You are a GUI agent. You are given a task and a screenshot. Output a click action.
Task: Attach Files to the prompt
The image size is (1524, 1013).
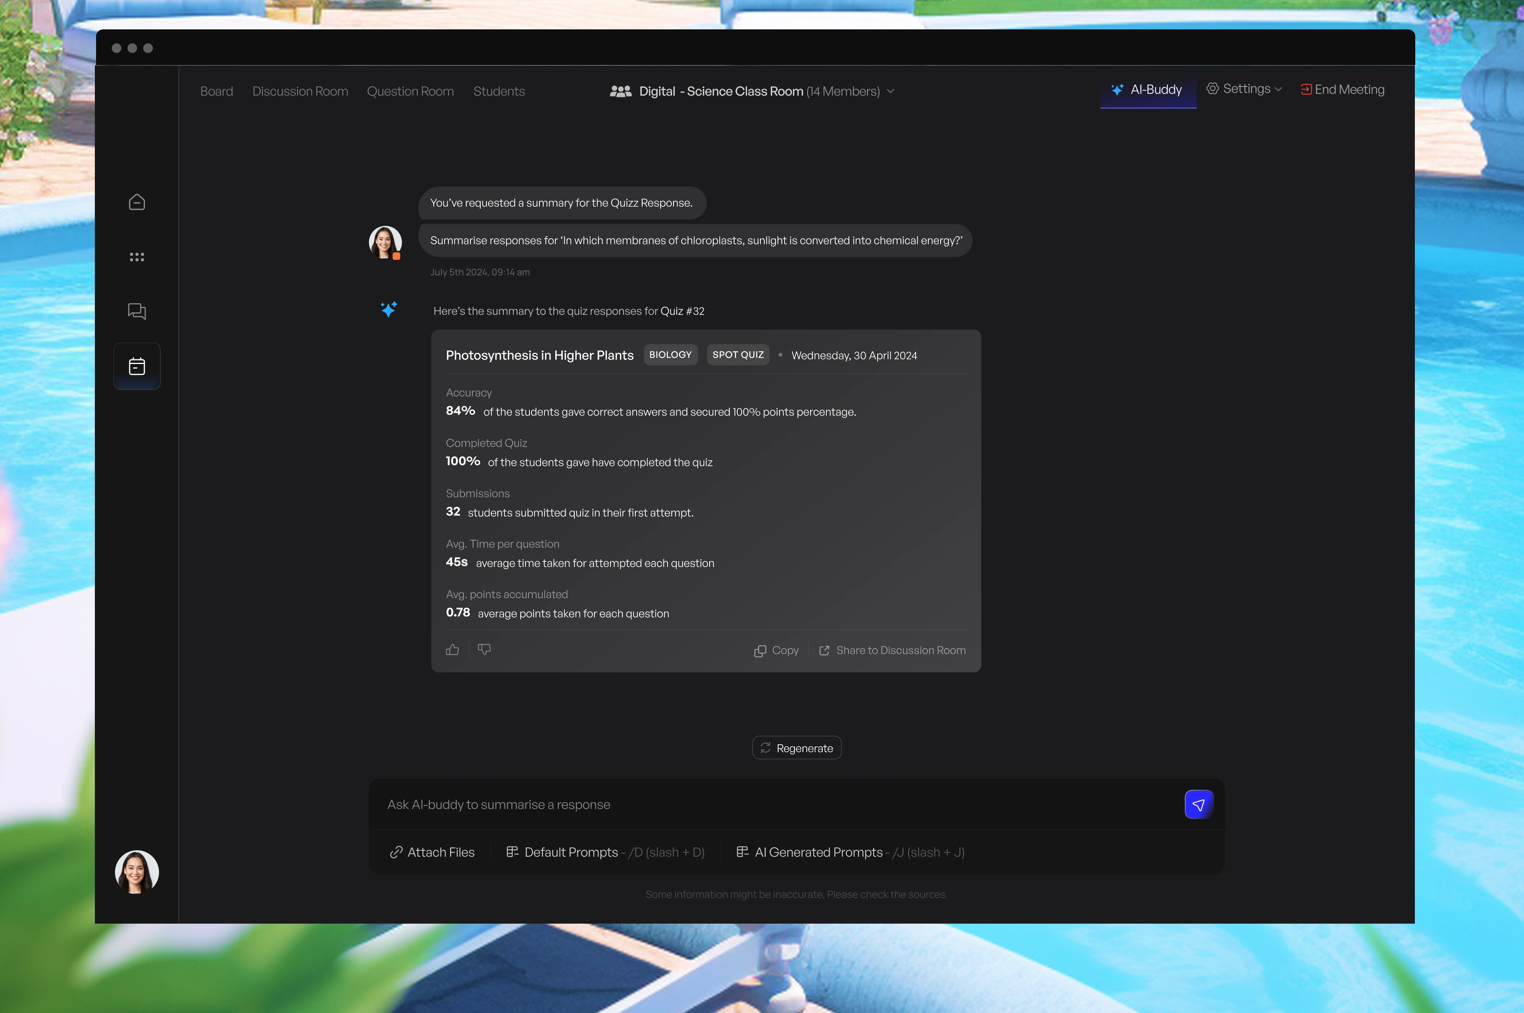click(433, 853)
